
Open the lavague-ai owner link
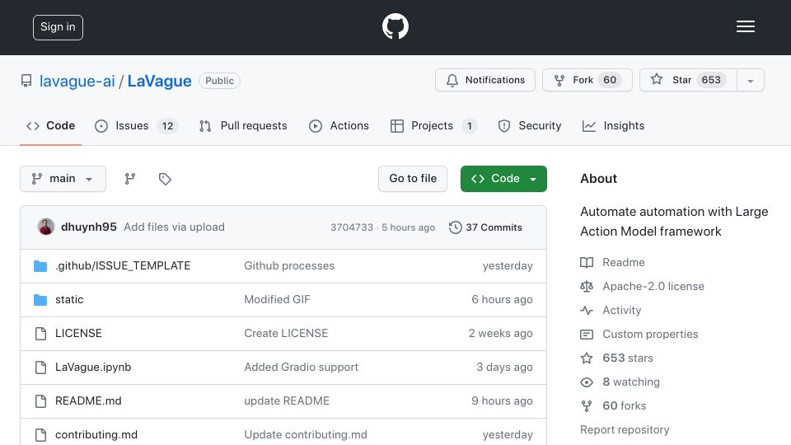77,81
